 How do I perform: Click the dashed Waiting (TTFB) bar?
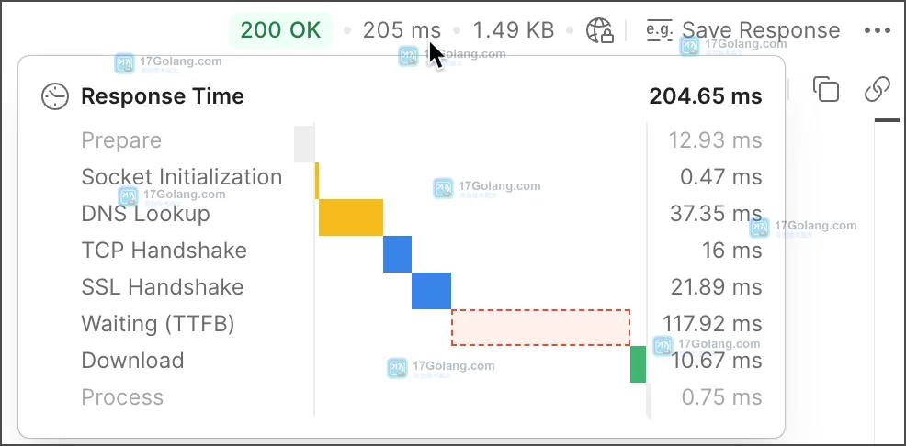pyautogui.click(x=540, y=328)
